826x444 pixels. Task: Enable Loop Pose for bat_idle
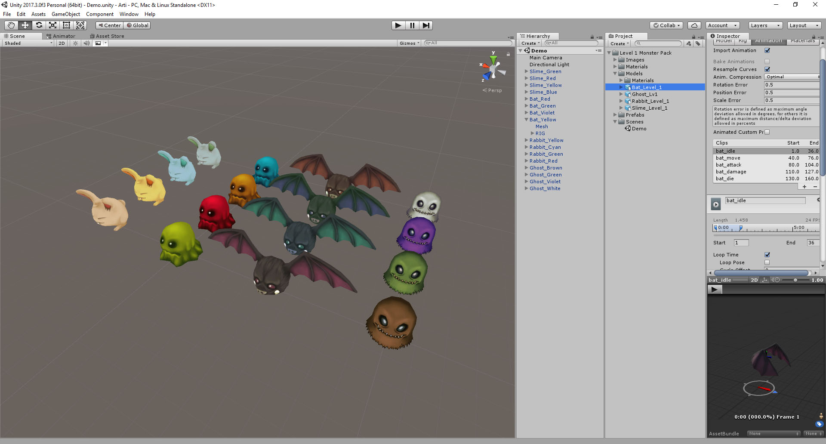point(767,262)
